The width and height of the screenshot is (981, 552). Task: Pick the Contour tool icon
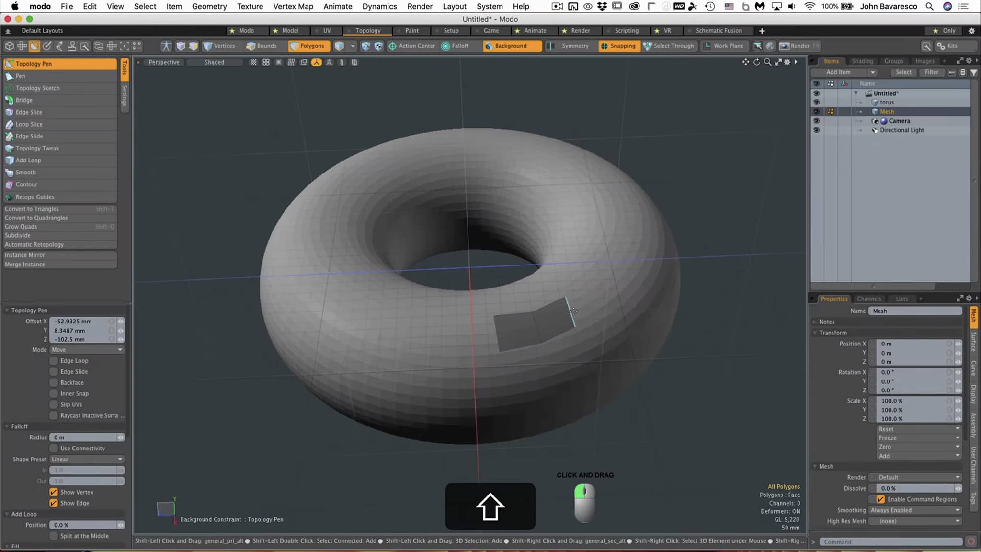coord(9,184)
